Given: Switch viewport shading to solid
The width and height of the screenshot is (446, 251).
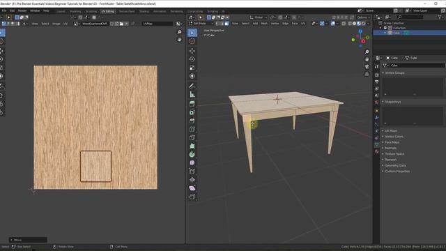Looking at the screenshot, I should [x=354, y=24].
